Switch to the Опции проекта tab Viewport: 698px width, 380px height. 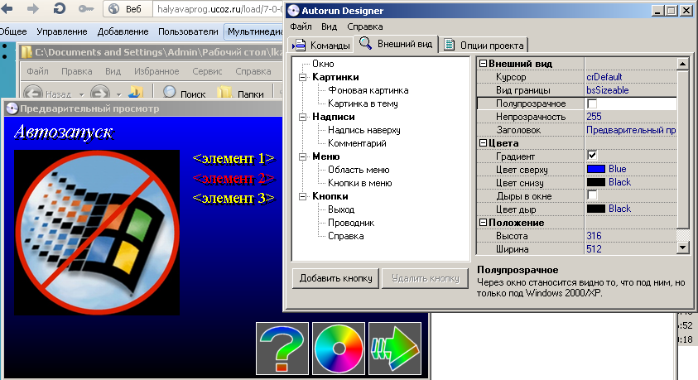click(484, 45)
